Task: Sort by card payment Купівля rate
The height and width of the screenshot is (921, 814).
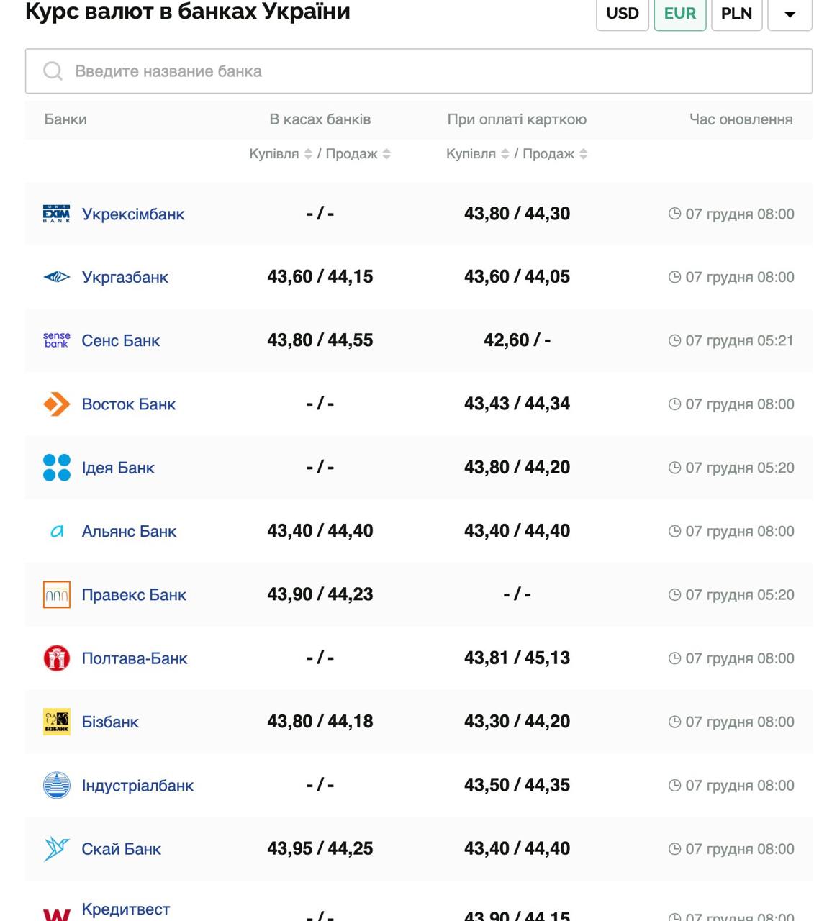Action: (505, 154)
